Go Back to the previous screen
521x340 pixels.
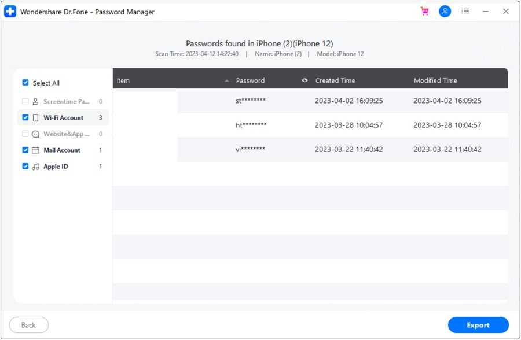[29, 325]
